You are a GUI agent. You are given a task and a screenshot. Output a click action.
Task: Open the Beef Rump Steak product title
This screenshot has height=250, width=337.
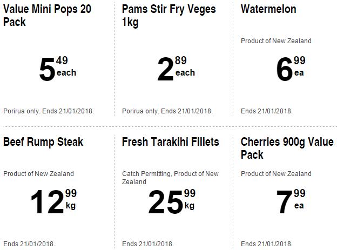43,141
